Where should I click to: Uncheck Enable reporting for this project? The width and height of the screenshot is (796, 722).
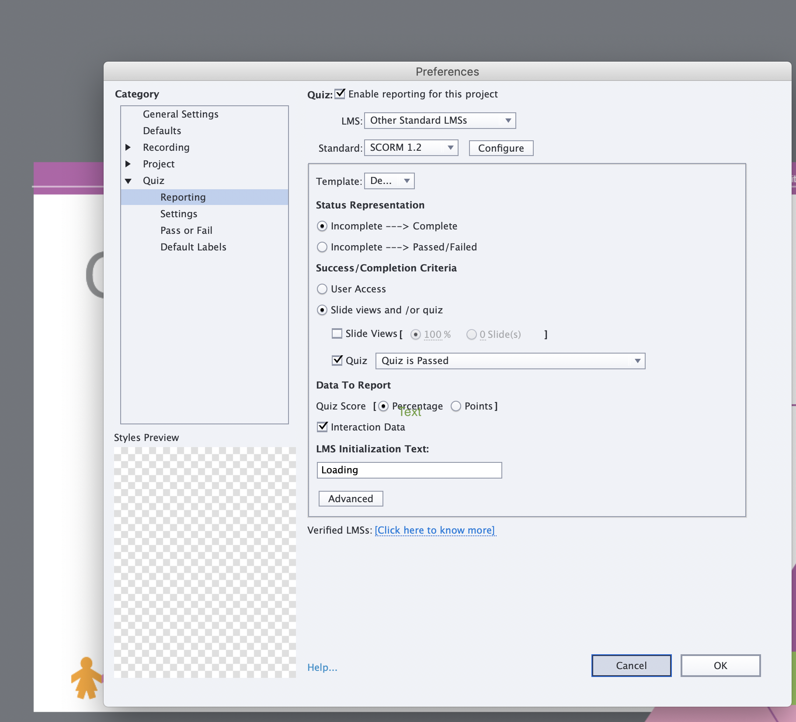pos(340,94)
